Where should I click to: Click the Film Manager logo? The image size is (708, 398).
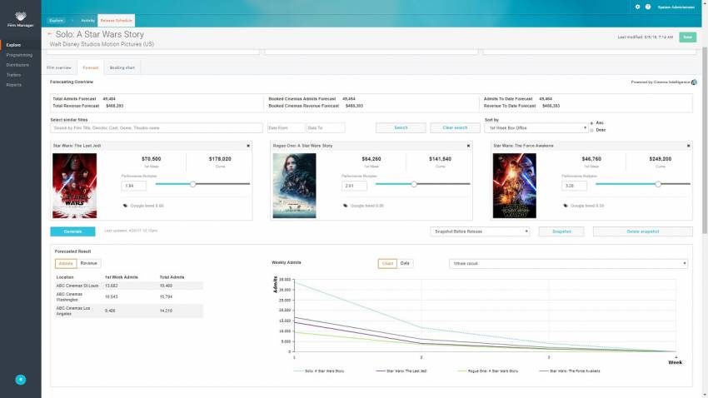(x=20, y=19)
